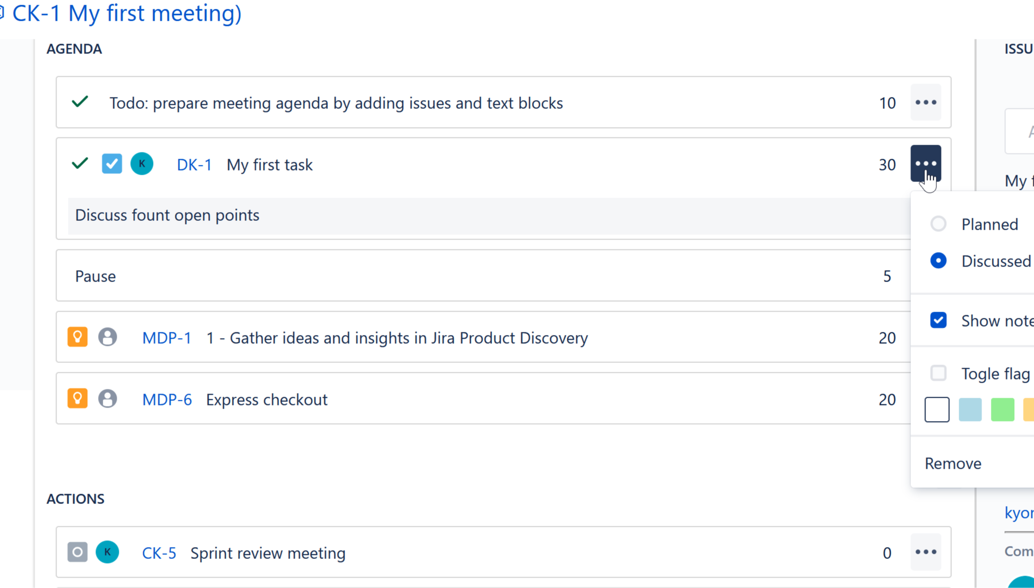This screenshot has height=588, width=1034.
Task: Enable the Togle flag checkbox
Action: click(x=938, y=373)
